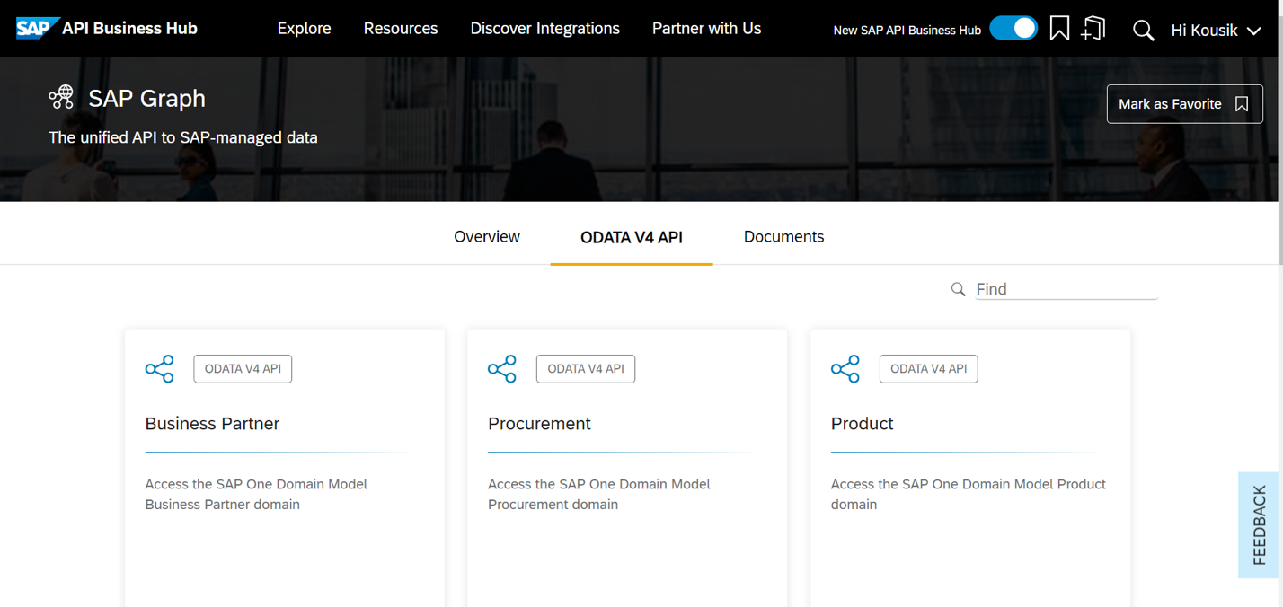Open the Business Partner card title

(212, 424)
